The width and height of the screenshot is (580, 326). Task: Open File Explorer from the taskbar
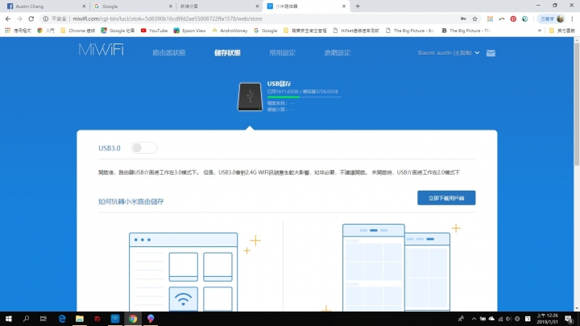80,319
